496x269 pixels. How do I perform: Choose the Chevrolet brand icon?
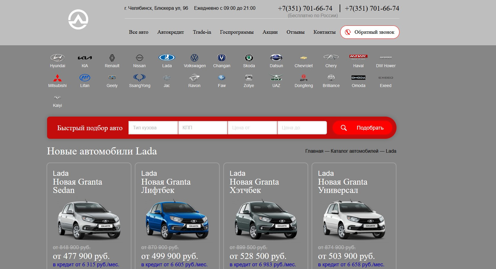pos(304,58)
